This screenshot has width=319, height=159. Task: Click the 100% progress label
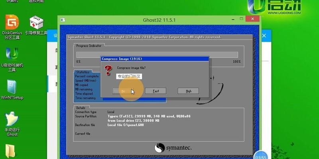[x=236, y=62]
